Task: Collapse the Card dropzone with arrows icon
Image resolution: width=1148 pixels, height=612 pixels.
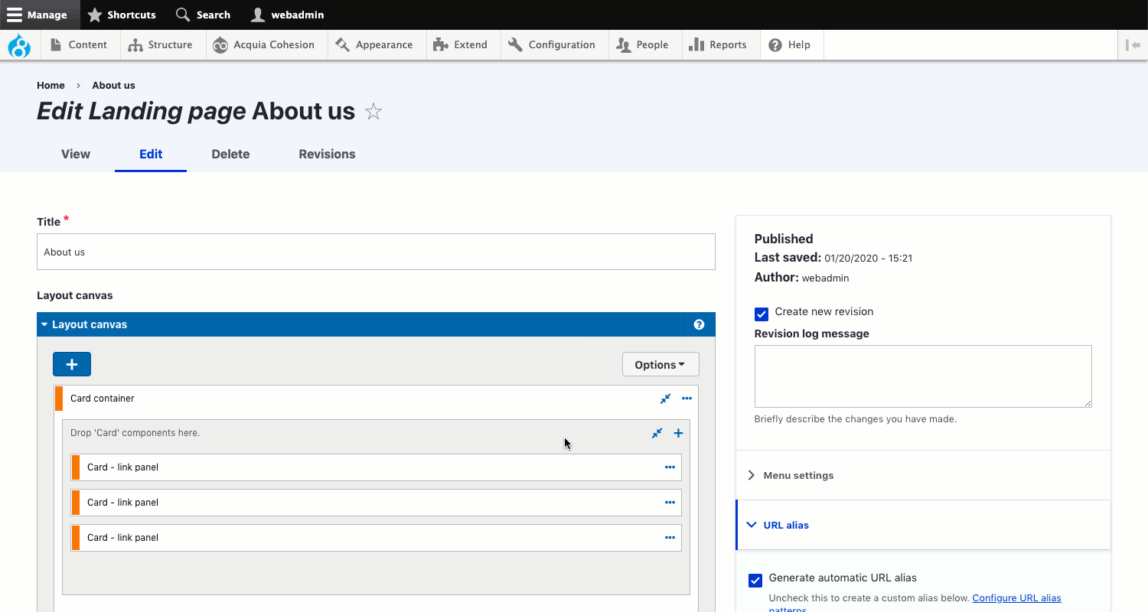Action: pyautogui.click(x=657, y=434)
